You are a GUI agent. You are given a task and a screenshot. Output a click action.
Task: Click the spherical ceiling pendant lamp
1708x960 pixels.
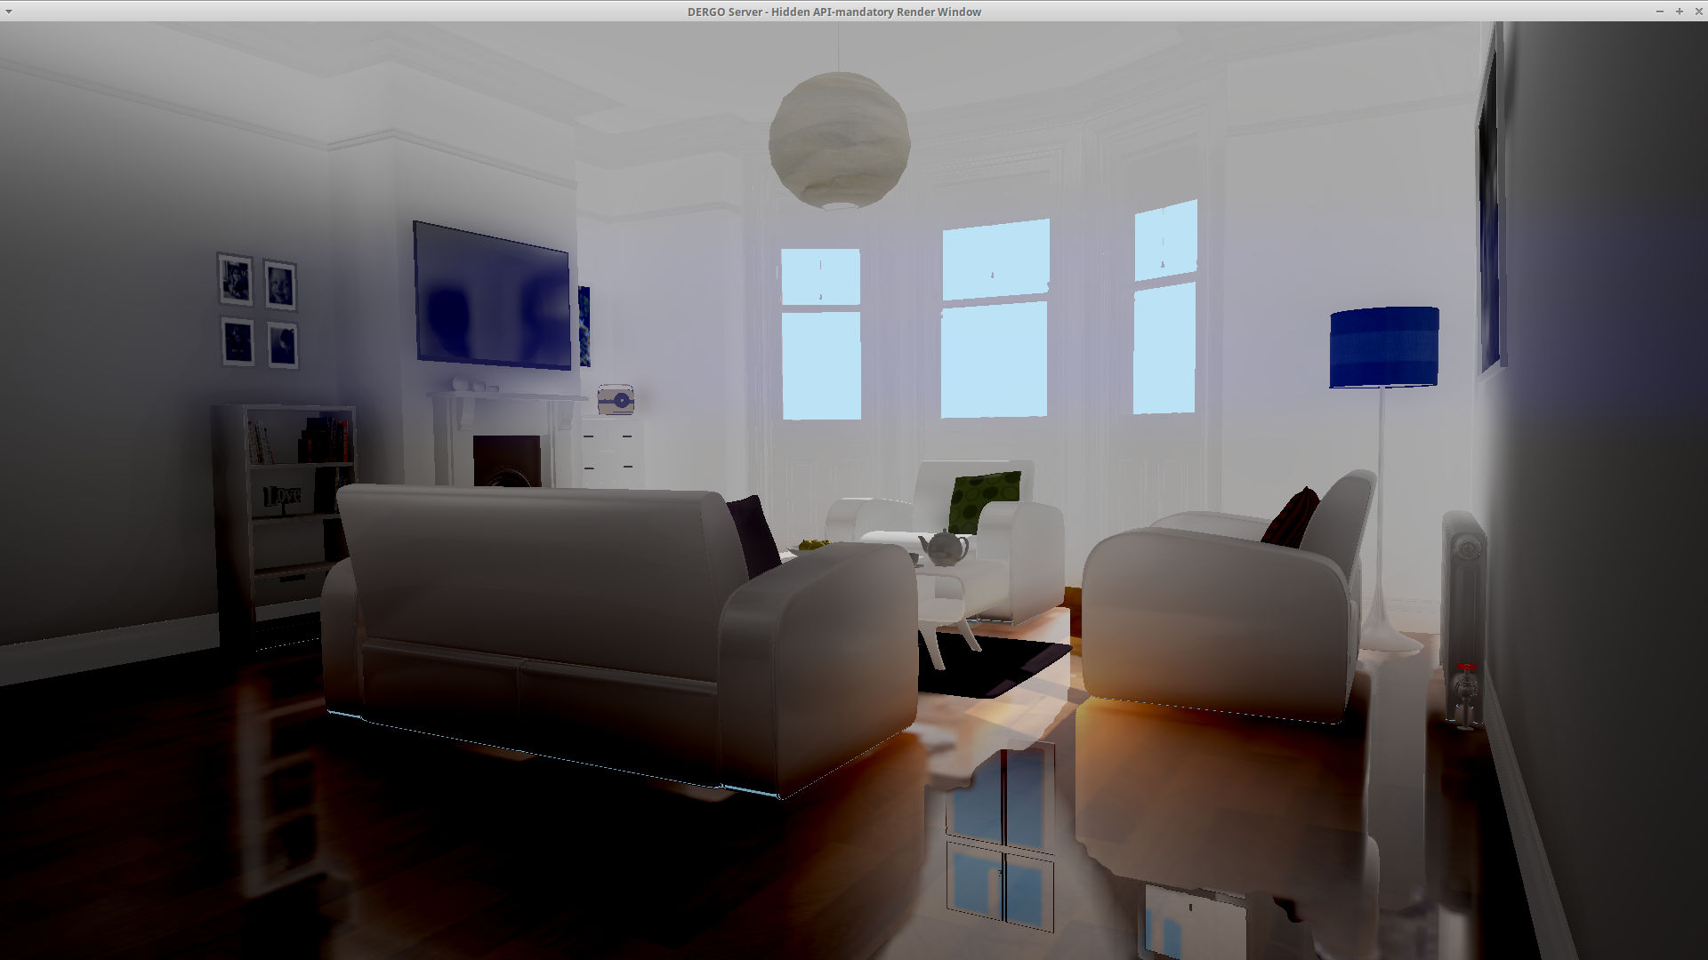(839, 140)
